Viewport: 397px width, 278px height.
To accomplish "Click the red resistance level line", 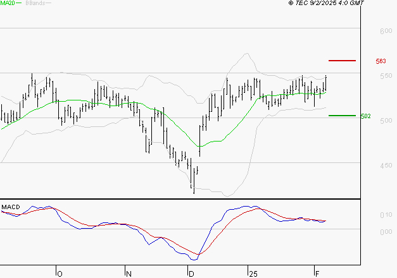I will point(342,61).
